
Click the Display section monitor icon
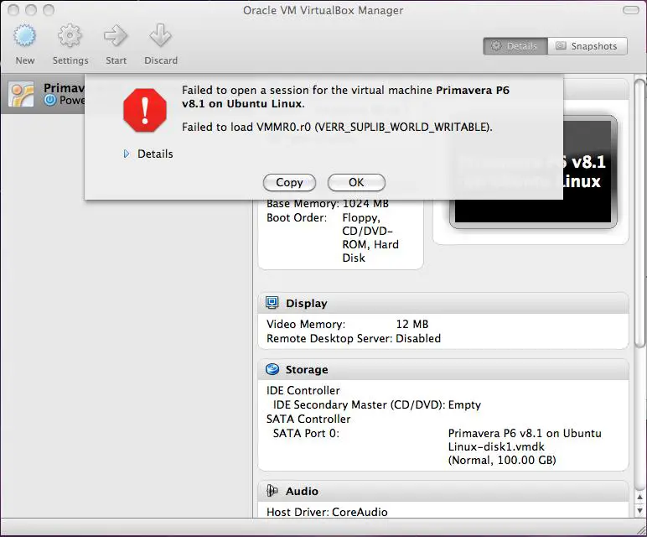272,303
